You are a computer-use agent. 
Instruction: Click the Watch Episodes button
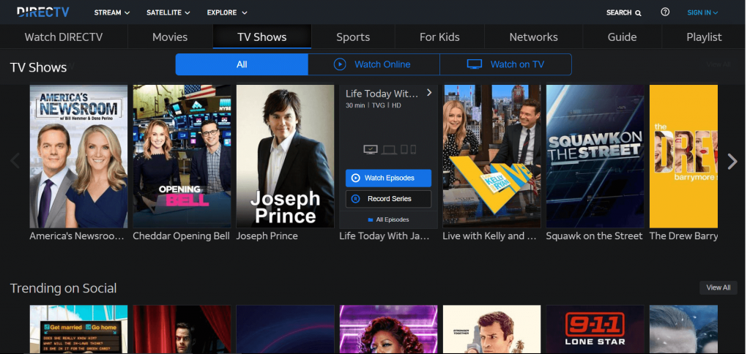pyautogui.click(x=388, y=178)
